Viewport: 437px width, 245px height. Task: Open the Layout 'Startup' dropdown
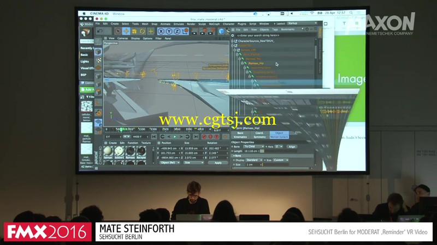(x=303, y=23)
